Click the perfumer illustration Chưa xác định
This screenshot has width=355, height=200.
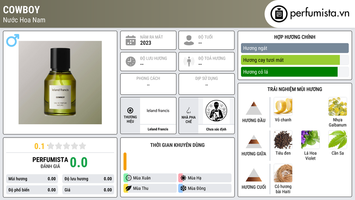(x=216, y=111)
